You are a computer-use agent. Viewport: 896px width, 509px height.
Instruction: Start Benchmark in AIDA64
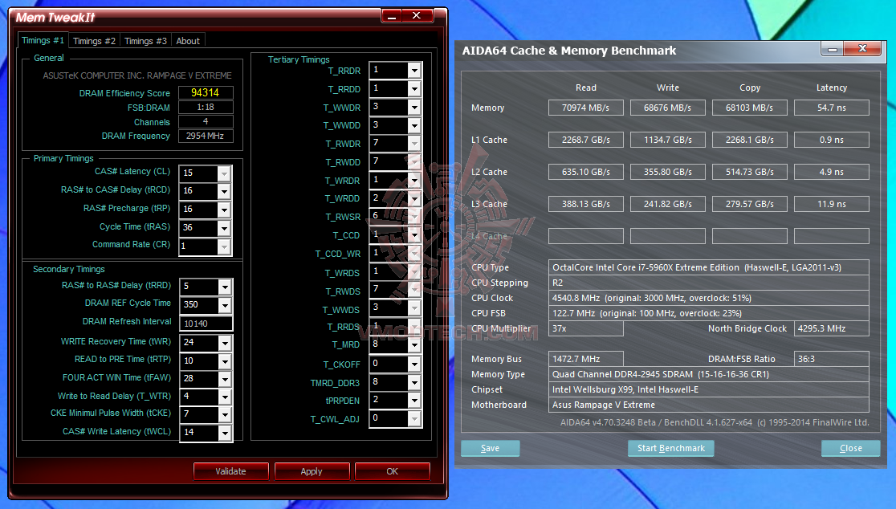671,449
